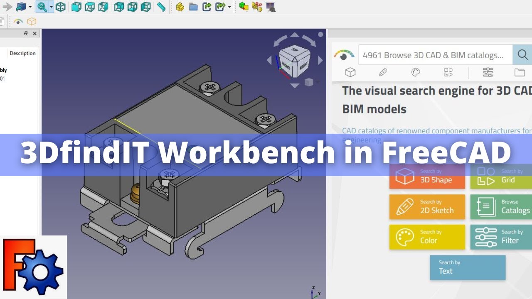
Task: Click the Description column header
Action: 23,53
